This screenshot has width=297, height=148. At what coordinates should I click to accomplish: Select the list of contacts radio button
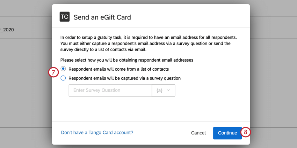[63, 69]
